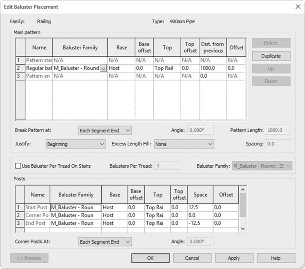The height and width of the screenshot is (269, 305).
Task: Expand Baluster Family dropdown in row 2
Action: click(x=104, y=68)
